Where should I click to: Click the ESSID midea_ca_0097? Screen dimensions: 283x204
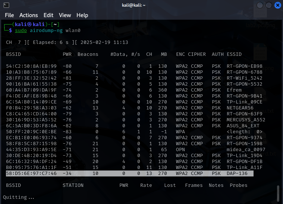pos(246,149)
